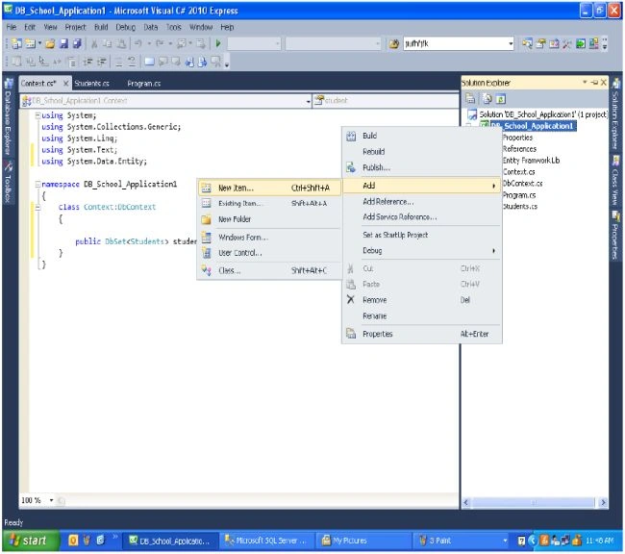Click the Comment Out Selected Lines icon
Viewport: 625px width, 554px height.
(x=118, y=62)
